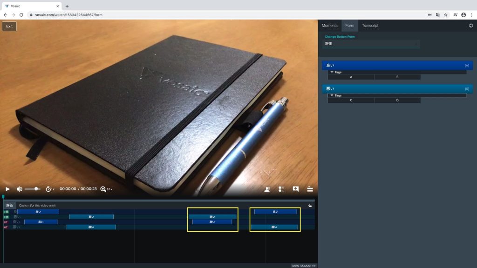Screen dimensions: 477x268
Task: Select tag A
Action: 351,77
